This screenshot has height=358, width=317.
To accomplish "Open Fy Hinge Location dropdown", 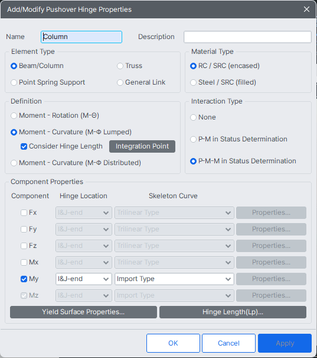I will coord(84,229).
